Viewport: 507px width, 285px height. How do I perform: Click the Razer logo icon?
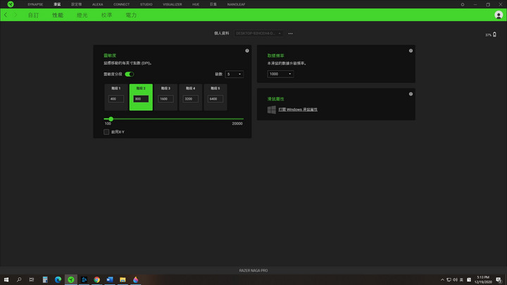(11, 4)
